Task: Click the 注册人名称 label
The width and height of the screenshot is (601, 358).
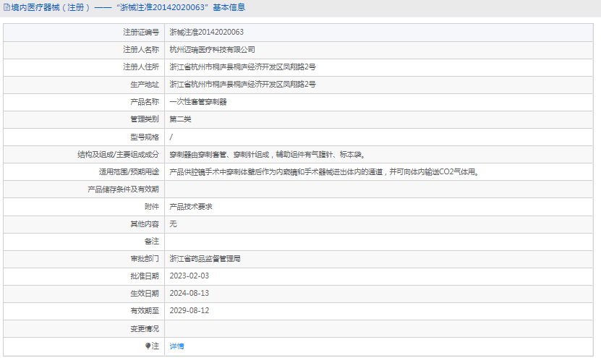Action: tap(141, 49)
